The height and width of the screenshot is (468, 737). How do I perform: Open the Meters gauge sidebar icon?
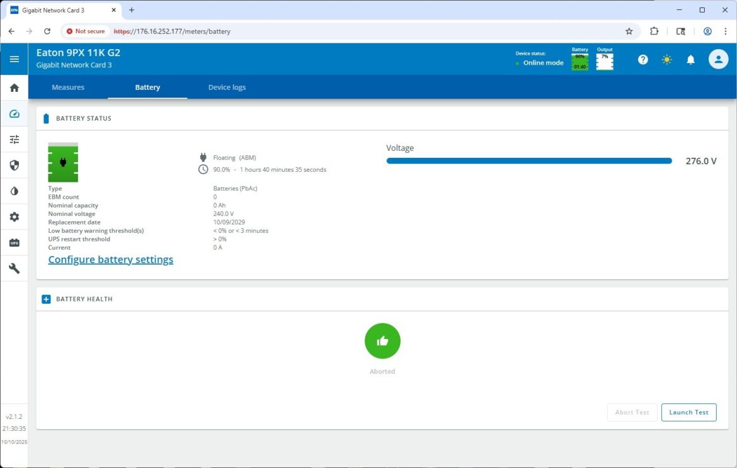click(x=14, y=114)
